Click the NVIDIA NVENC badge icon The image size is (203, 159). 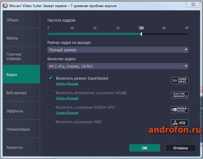pos(180,109)
